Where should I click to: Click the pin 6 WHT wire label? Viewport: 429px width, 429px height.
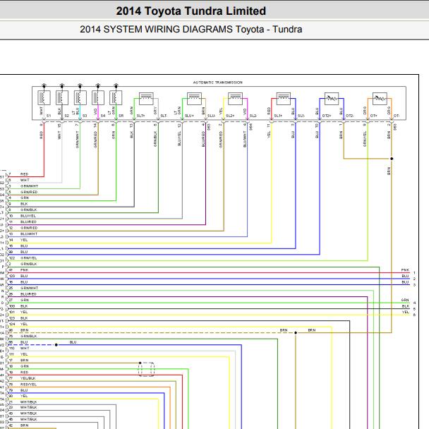click(x=25, y=180)
